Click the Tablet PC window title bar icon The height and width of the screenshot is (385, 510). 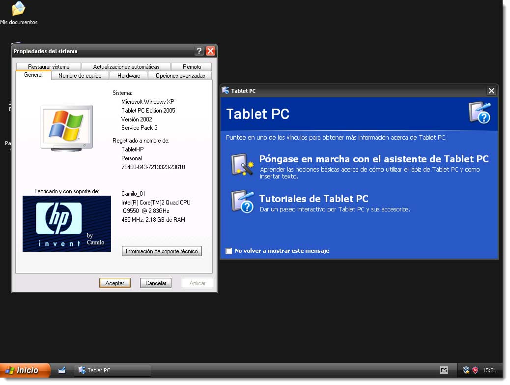coord(226,91)
